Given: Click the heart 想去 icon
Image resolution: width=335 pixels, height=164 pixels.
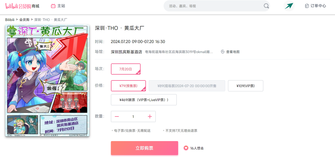Looking at the screenshot, I should pyautogui.click(x=186, y=148).
